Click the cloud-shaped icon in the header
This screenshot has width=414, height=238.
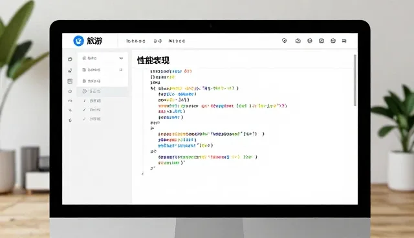(298, 41)
